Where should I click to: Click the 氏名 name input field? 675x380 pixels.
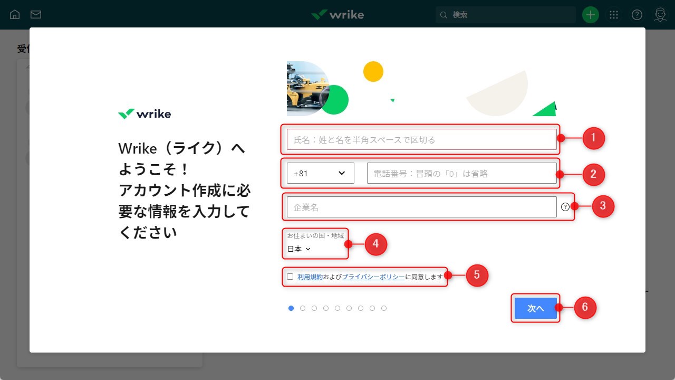click(x=420, y=139)
